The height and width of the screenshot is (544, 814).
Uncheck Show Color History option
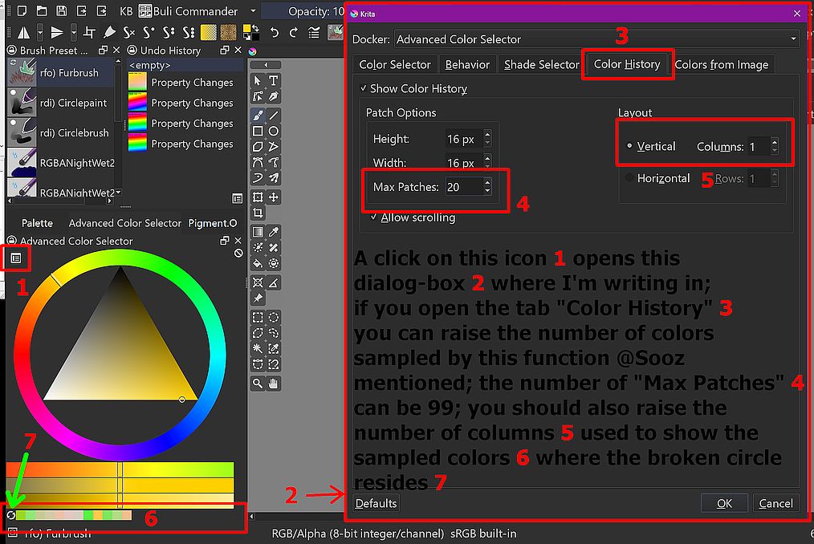pos(364,88)
